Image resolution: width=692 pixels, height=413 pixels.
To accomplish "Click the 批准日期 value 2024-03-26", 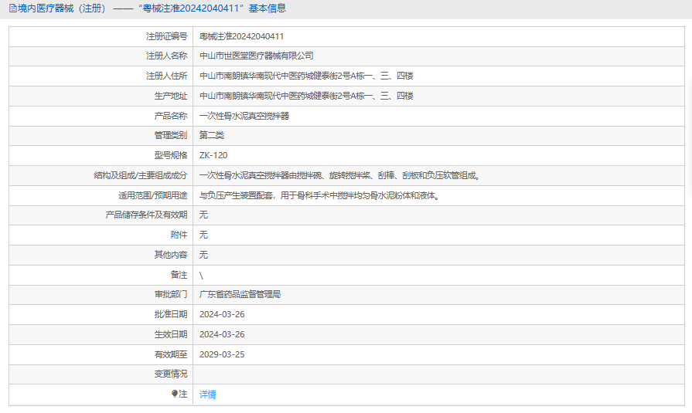I will tap(222, 314).
